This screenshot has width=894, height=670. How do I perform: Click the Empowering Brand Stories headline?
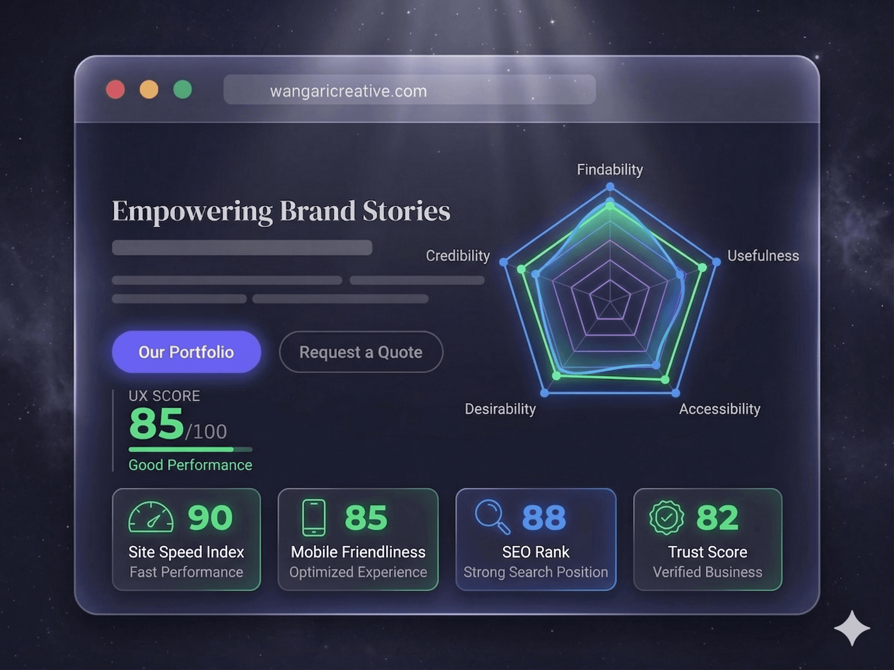tap(281, 211)
